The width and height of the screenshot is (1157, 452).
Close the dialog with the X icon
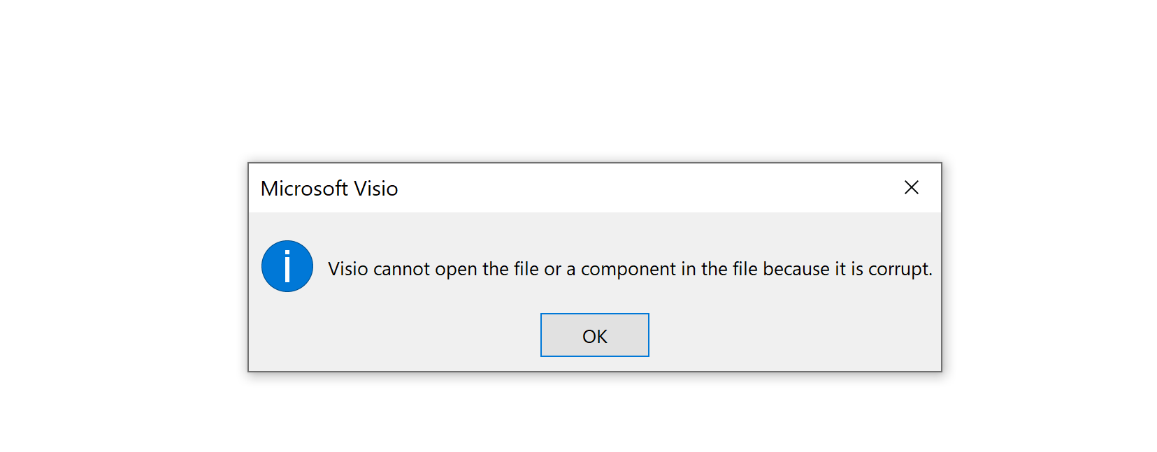(911, 187)
